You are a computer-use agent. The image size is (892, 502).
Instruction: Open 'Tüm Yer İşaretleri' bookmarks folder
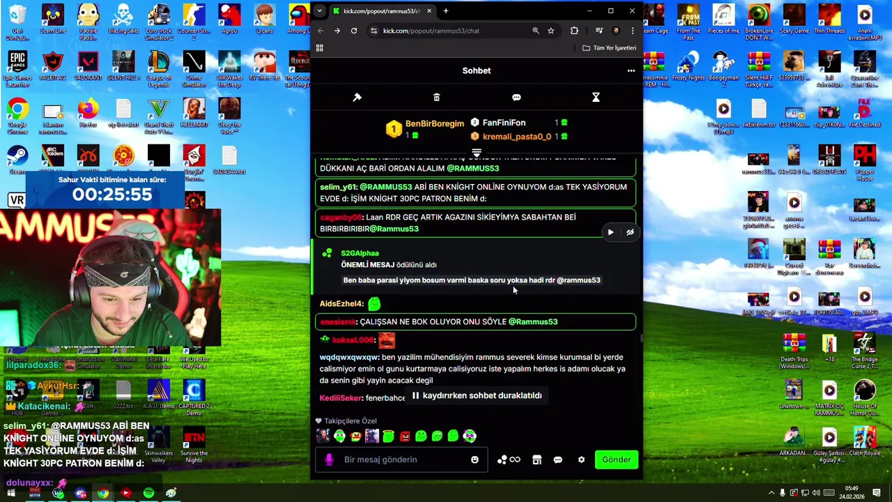tap(609, 47)
